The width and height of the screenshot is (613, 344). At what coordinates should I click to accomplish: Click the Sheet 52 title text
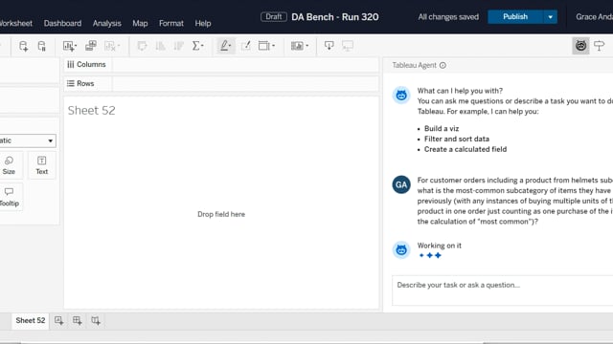coord(92,111)
